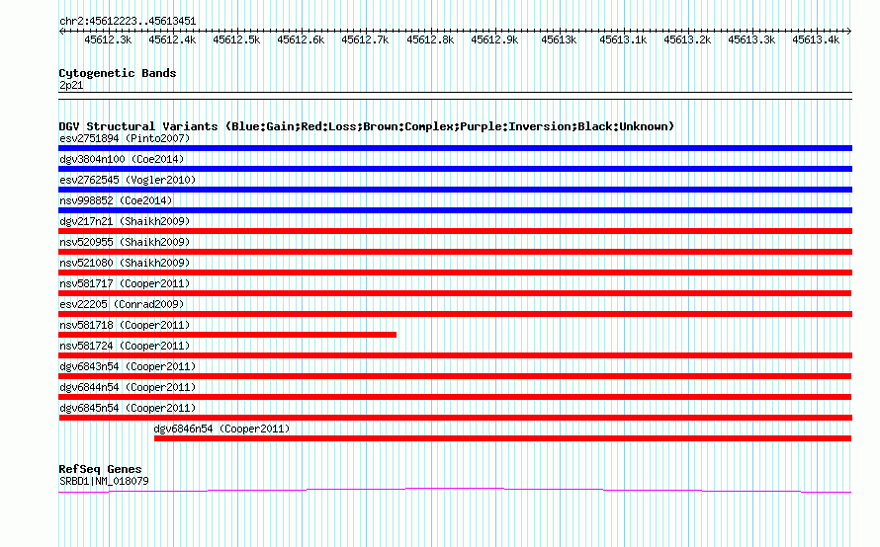
Task: Open variant esv22205 (Conrad2009) label
Action: pos(122,304)
